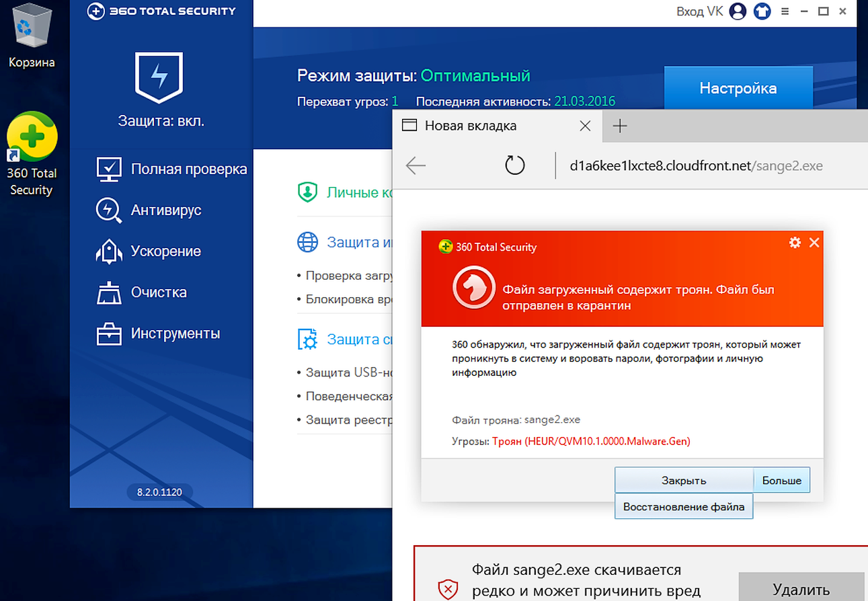Select the Инструменты toolbox icon
Image resolution: width=868 pixels, height=601 pixels.
pos(109,333)
